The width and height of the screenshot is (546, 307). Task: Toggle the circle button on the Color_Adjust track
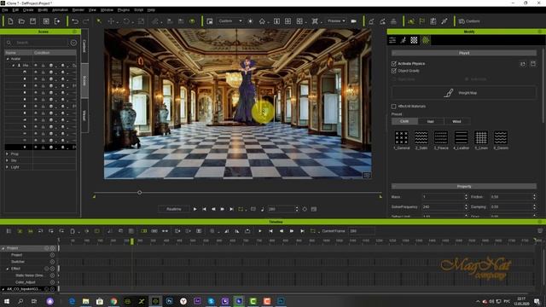coord(52,282)
